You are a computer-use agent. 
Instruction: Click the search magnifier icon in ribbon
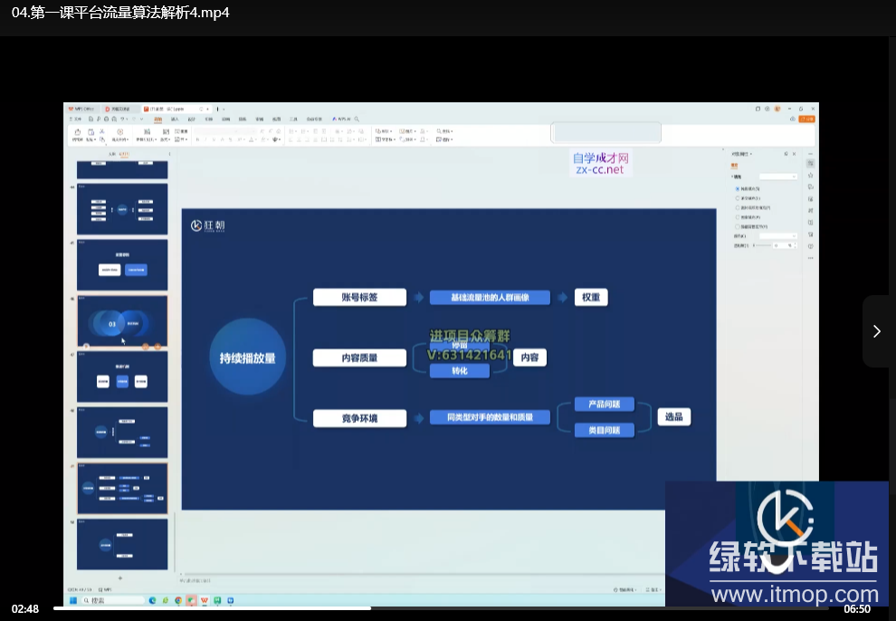[x=357, y=119]
